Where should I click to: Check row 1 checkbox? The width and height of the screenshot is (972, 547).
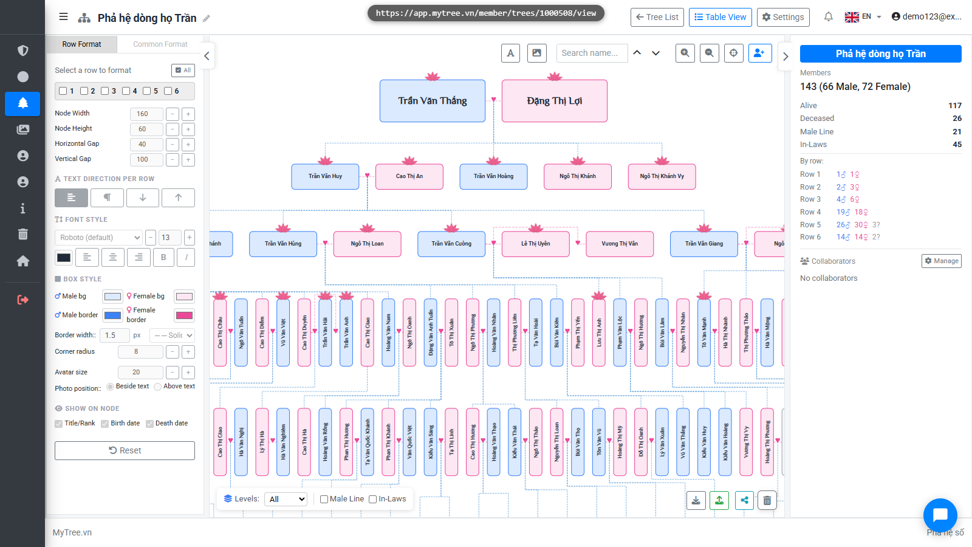[x=63, y=91]
